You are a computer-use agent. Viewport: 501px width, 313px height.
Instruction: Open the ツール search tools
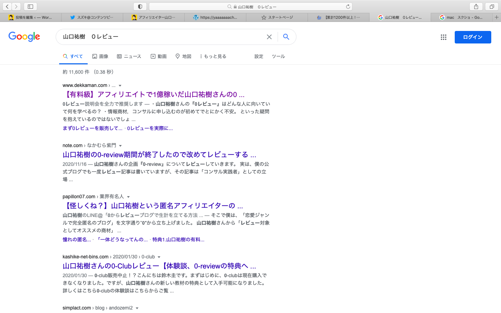tap(278, 56)
